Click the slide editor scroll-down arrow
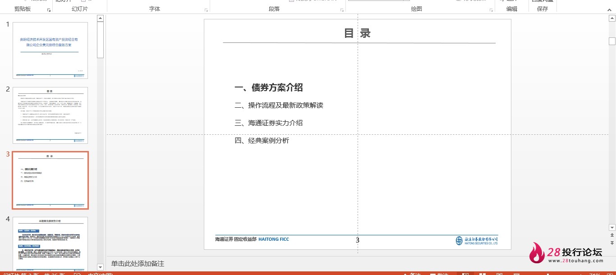The width and height of the screenshot is (616, 275). point(612,228)
